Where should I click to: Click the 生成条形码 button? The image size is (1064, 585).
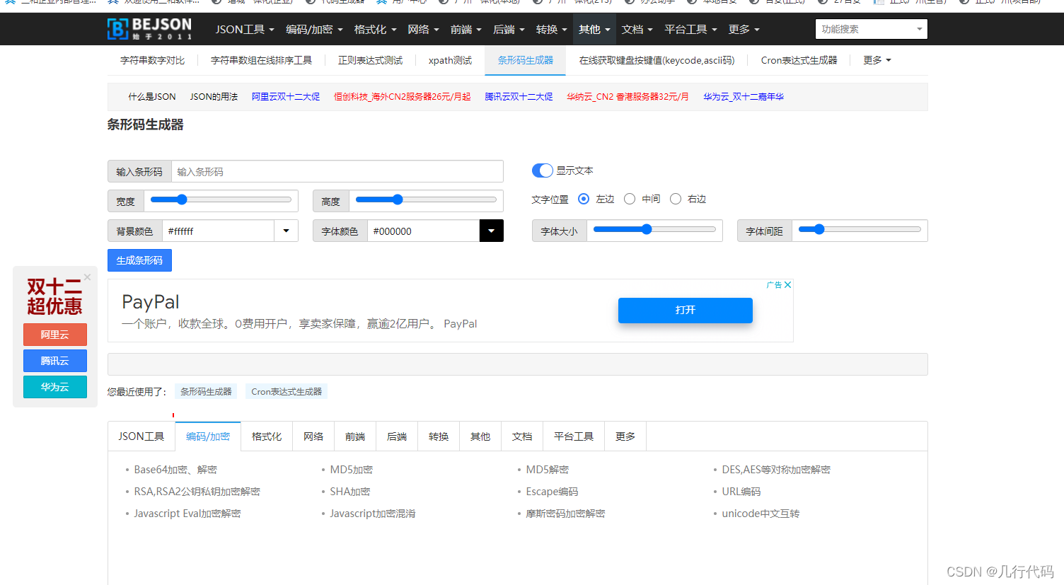(139, 260)
